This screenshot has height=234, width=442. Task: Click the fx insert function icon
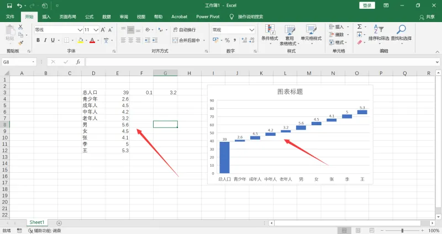[x=78, y=62]
